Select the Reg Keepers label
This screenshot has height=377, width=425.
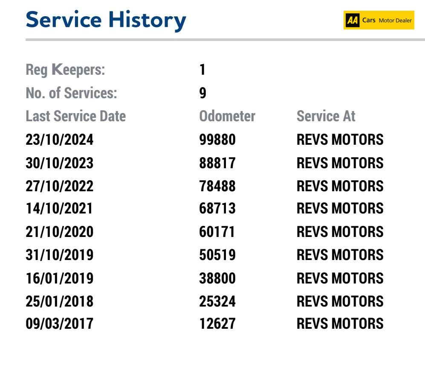click(65, 70)
